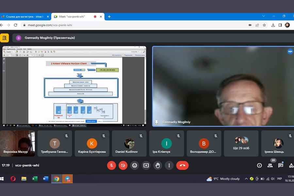Open the Chrome tab search chevron
This screenshot has width=294, height=196.
[x=263, y=16]
